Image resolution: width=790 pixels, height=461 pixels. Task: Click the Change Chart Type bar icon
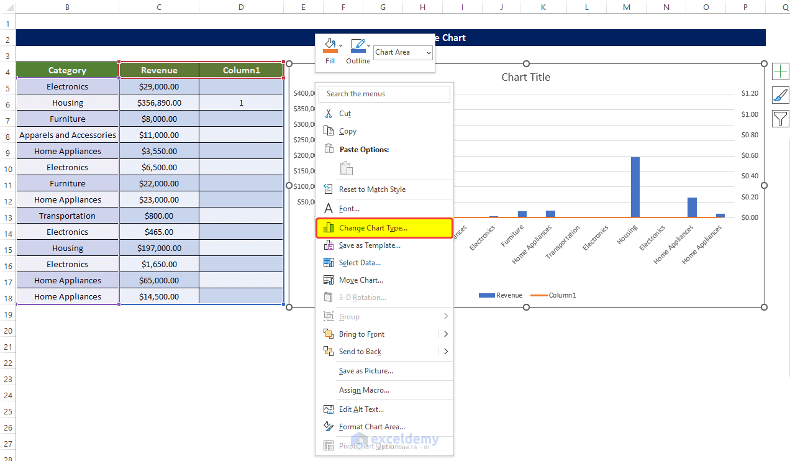(329, 228)
